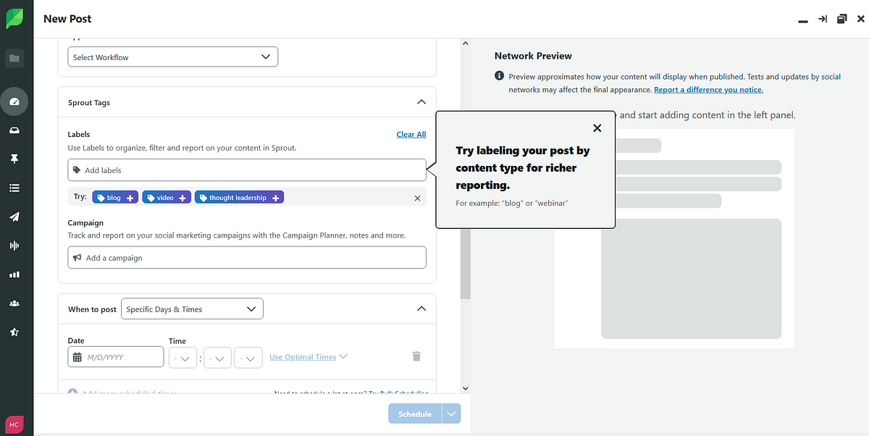The image size is (869, 436).
Task: Open the inbox tray icon in sidebar
Action: (x=14, y=131)
